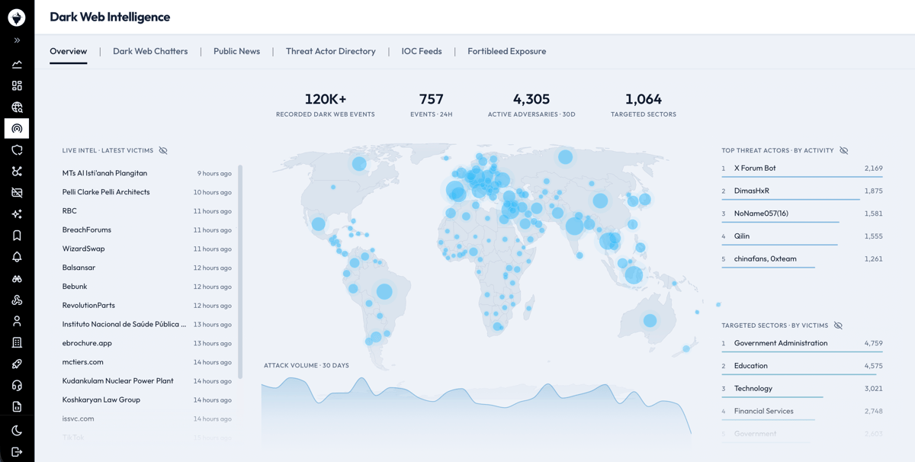Click the scrollbar of the latest victims list
915x462 pixels.
240,271
